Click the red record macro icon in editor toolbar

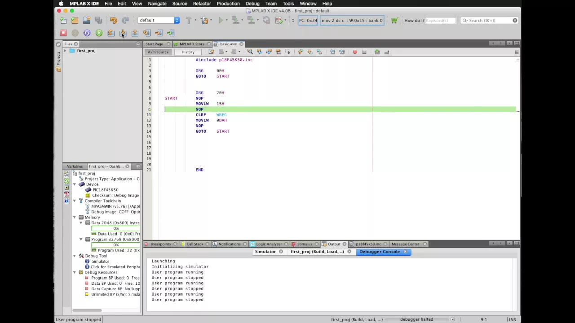[354, 52]
